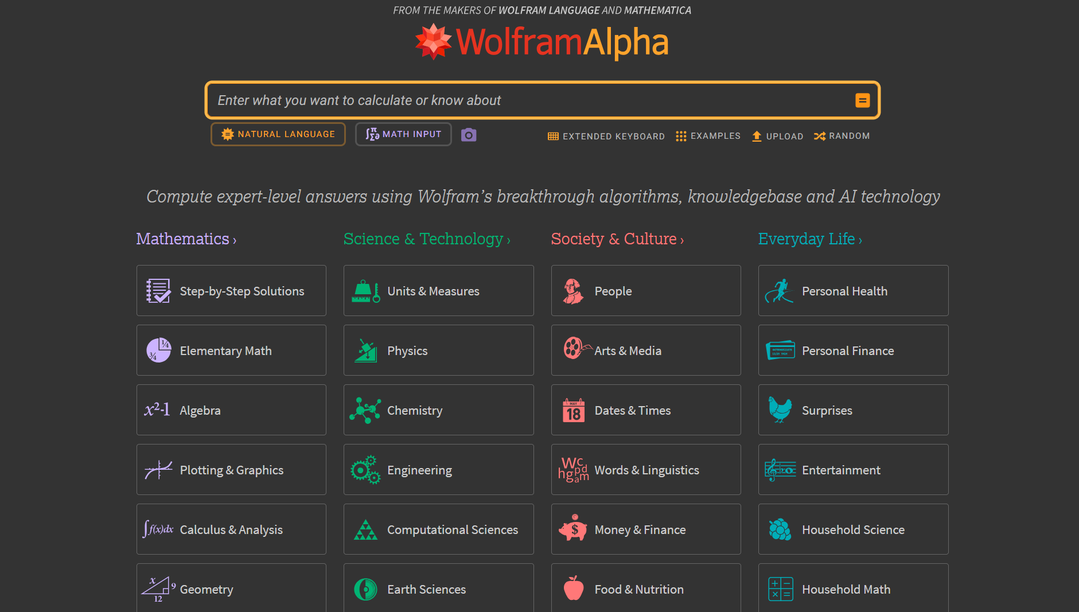Viewport: 1079px width, 612px height.
Task: Open the Engineering topic
Action: pos(439,470)
